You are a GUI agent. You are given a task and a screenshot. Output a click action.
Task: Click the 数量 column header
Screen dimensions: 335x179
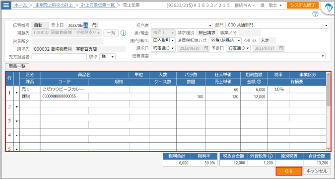click(x=191, y=82)
